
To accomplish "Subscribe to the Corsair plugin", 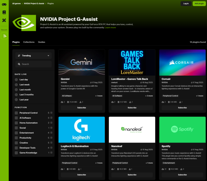I will (182, 108).
